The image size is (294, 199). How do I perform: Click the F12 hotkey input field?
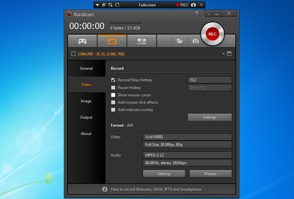(x=209, y=80)
